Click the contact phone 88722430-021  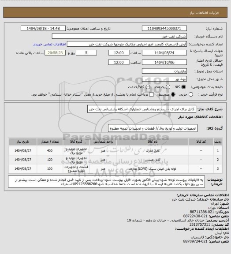195,216
